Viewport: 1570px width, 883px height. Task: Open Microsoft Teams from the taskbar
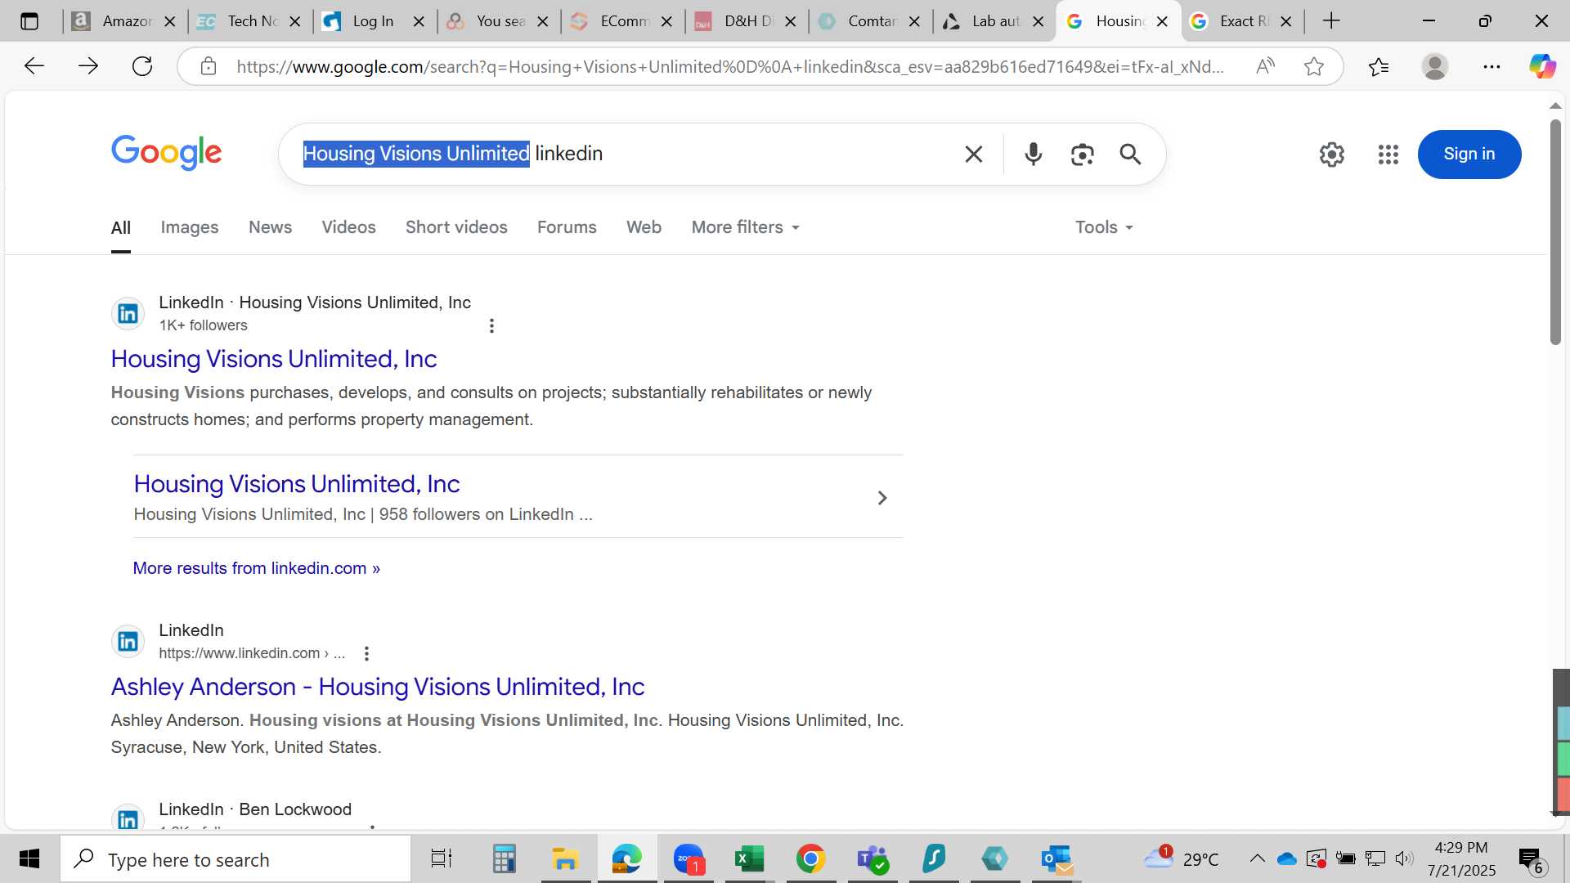tap(872, 859)
